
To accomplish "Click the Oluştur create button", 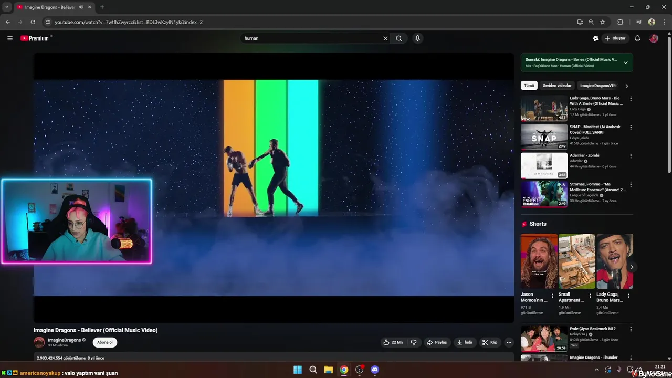I will (615, 38).
